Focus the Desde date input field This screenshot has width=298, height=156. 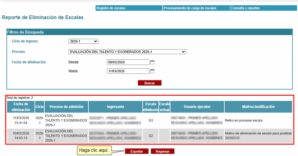click(x=128, y=62)
